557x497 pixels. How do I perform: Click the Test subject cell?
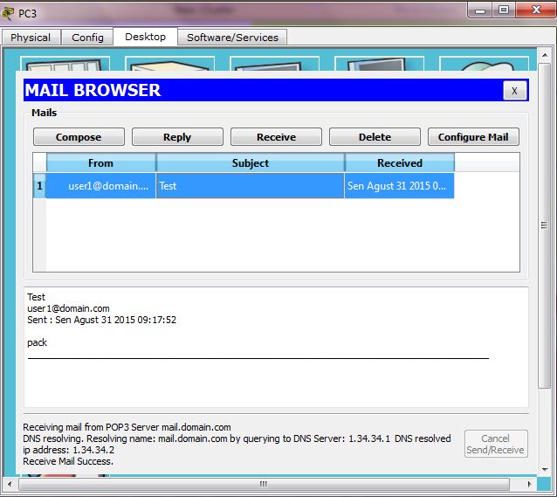click(250, 185)
